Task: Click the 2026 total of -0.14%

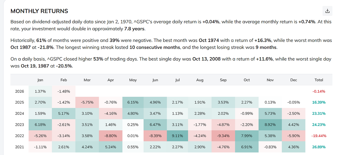Action: click(319, 91)
